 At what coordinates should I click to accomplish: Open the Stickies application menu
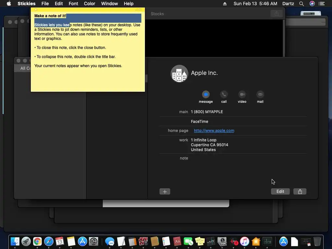point(27,4)
